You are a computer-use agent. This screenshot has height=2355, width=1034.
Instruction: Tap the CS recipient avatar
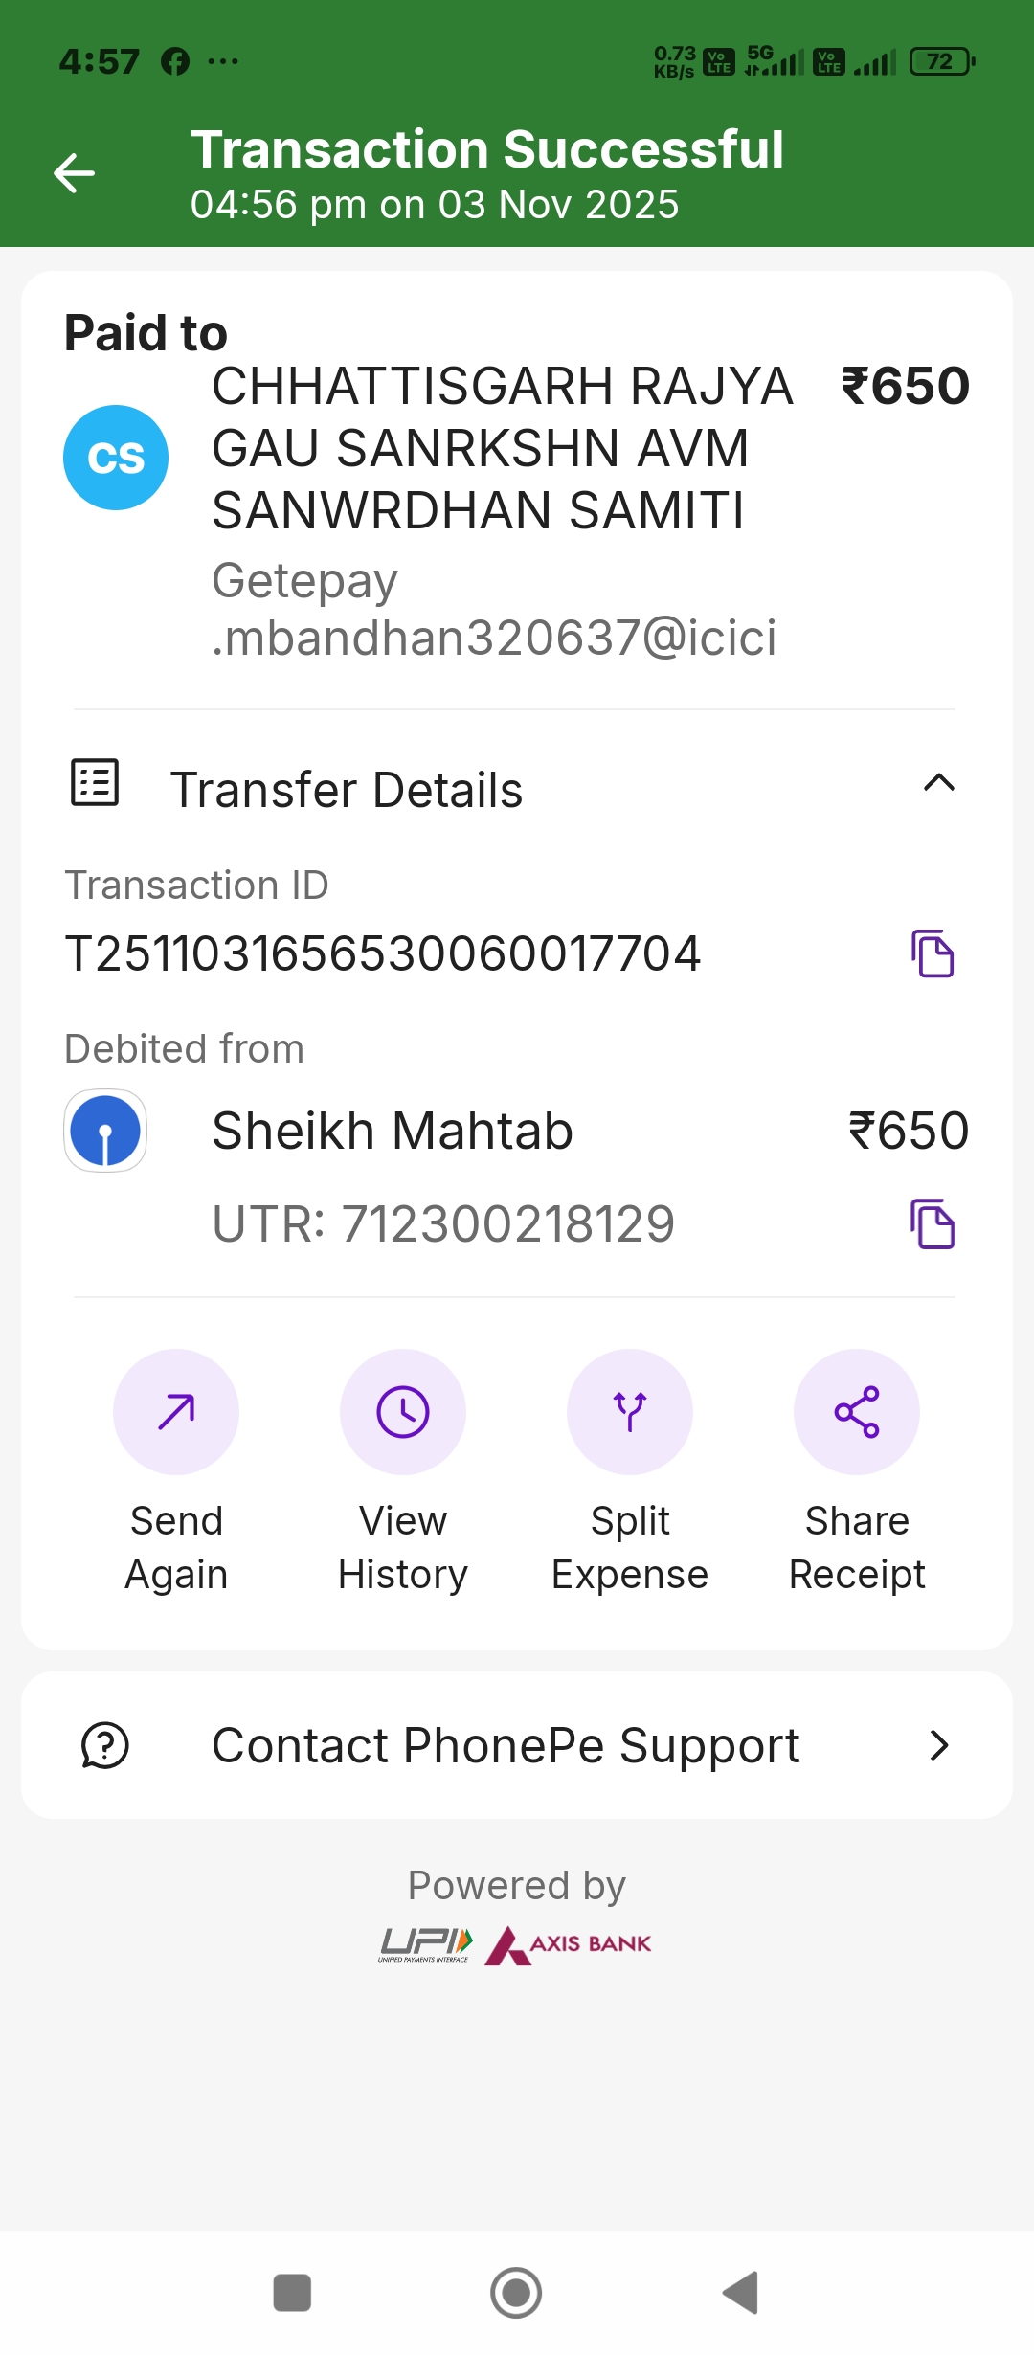tap(116, 458)
